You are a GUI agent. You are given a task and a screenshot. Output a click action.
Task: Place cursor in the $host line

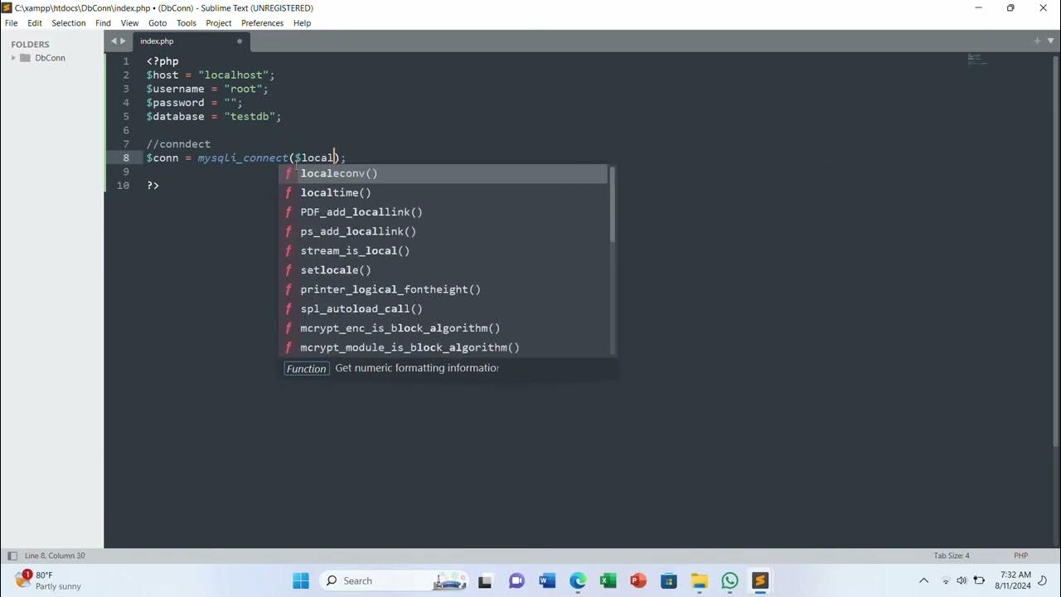point(211,75)
